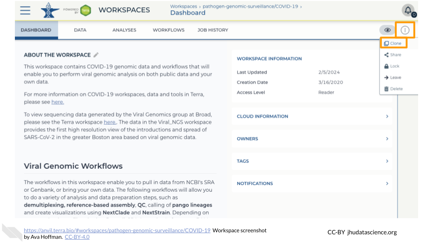This screenshot has height=243, width=433.
Task: Click the Workspaces breadcrumb link
Action: coord(183,6)
